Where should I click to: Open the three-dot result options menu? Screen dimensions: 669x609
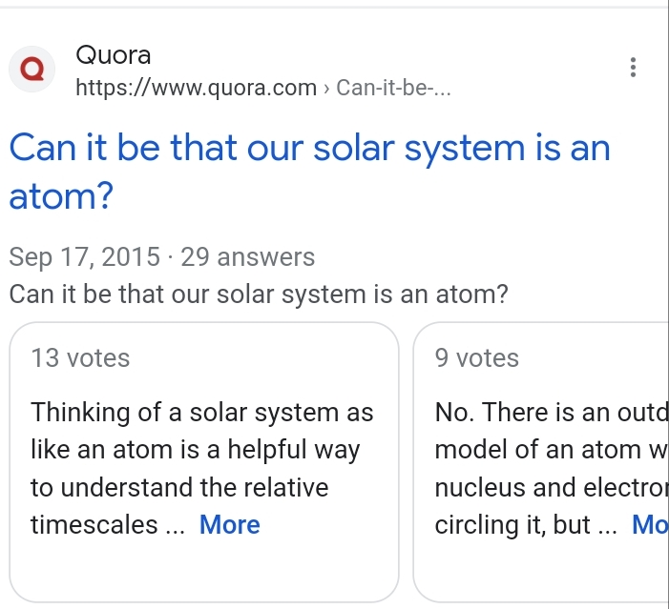[x=633, y=68]
